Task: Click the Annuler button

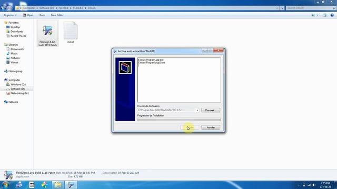Action: point(211,128)
